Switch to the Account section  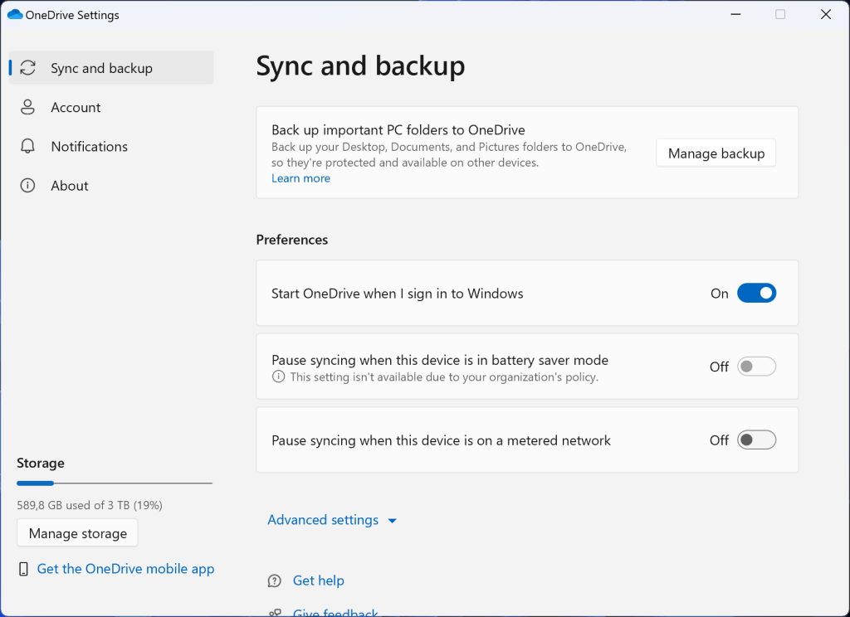coord(76,107)
